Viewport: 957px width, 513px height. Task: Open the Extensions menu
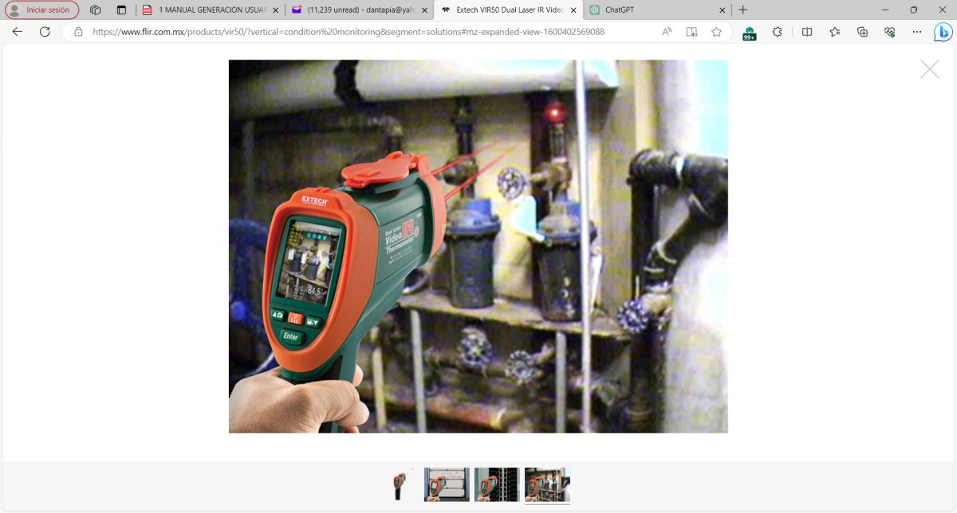click(x=777, y=32)
